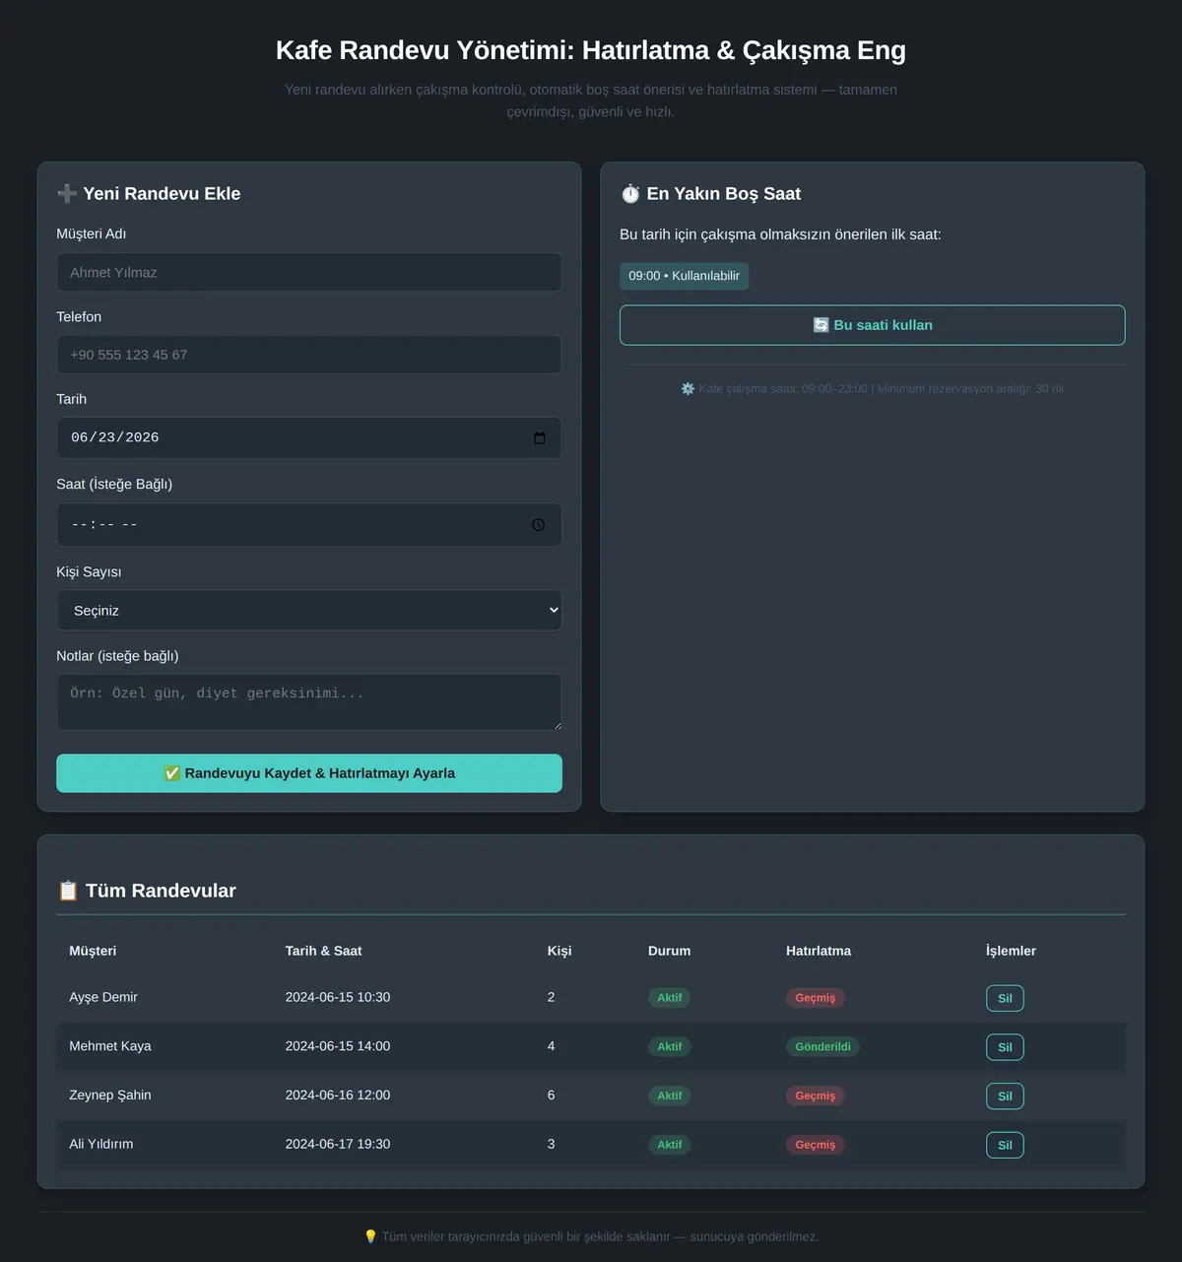Click the Kişi column header
The image size is (1182, 1262).
(x=559, y=951)
